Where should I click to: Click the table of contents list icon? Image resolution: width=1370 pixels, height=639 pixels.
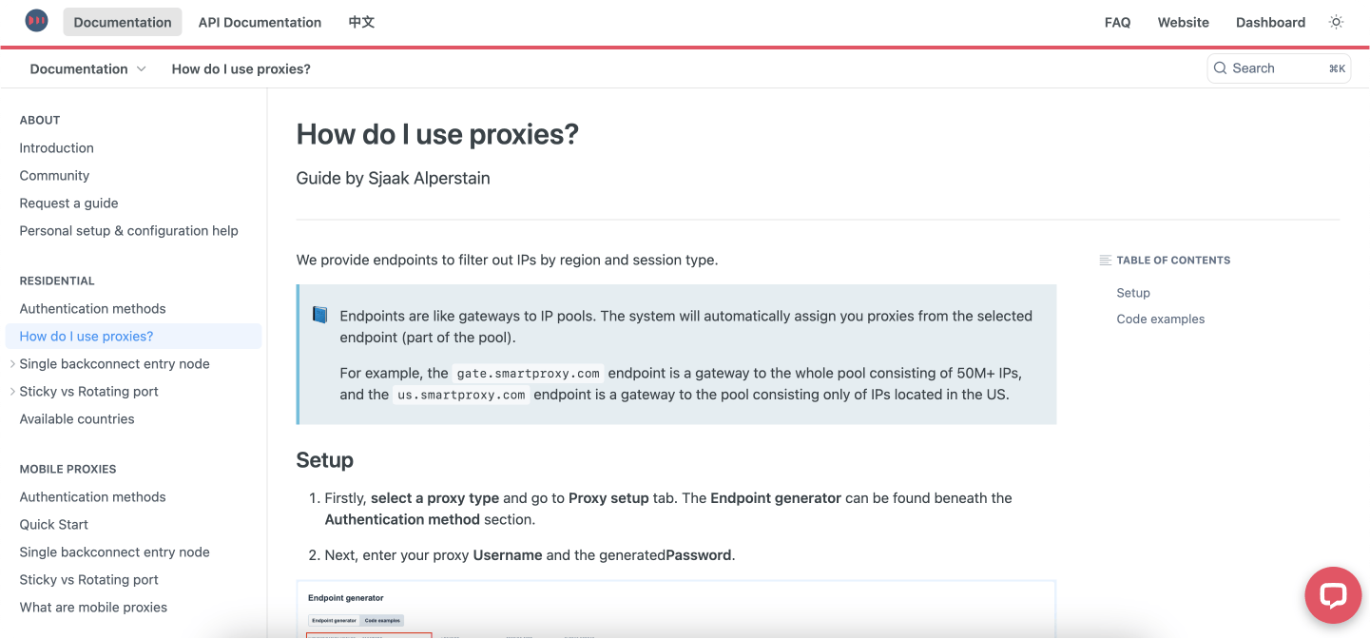click(x=1105, y=260)
